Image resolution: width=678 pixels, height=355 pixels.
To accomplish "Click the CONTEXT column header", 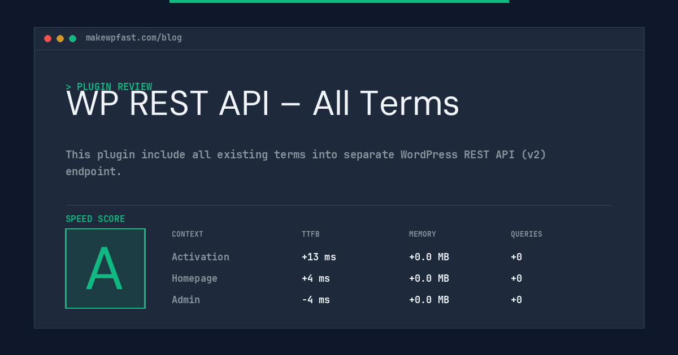I will (x=188, y=234).
